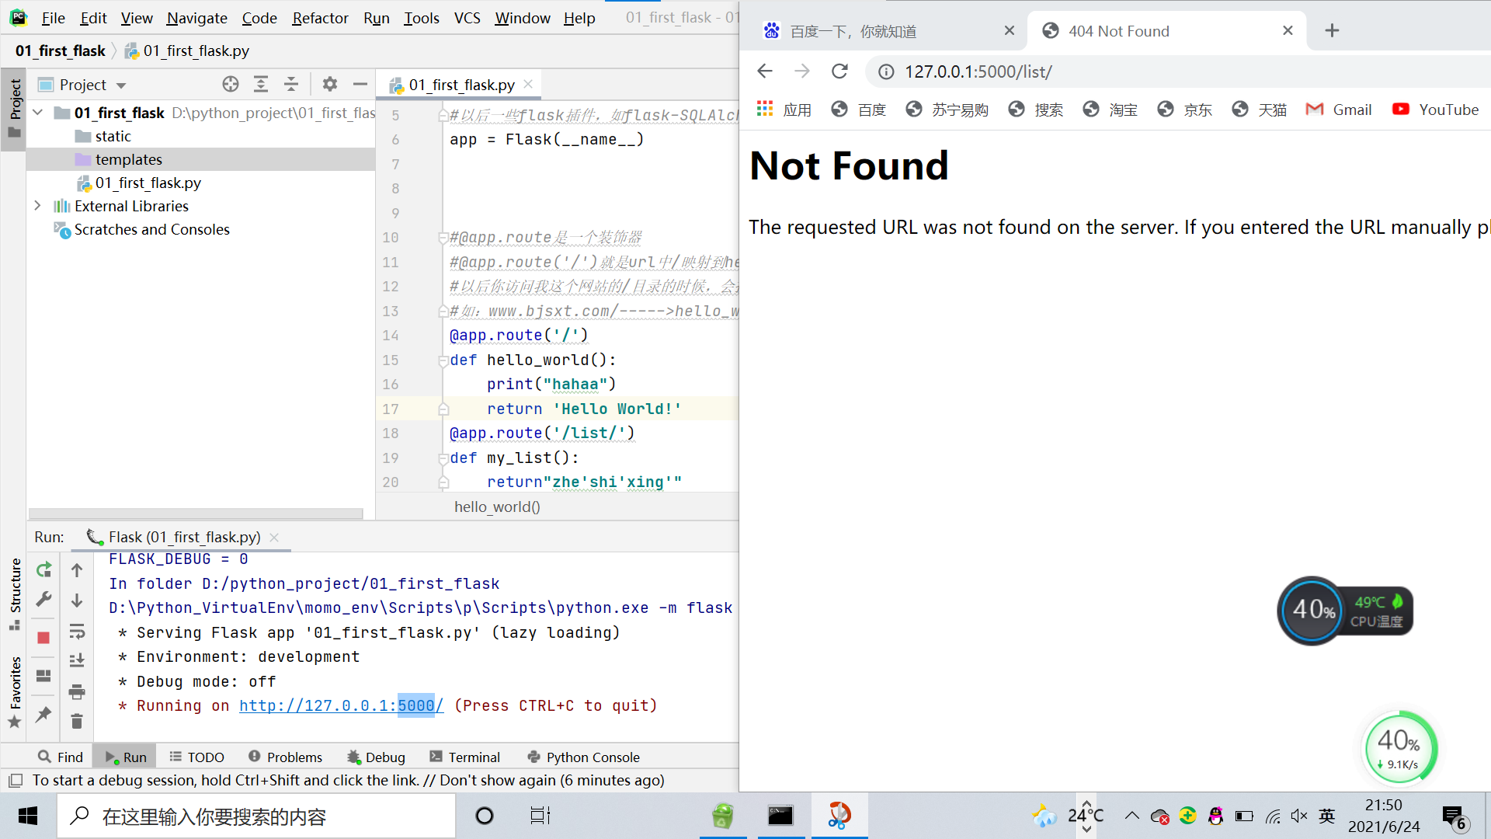Open the YouTube bookmark
The height and width of the screenshot is (839, 1491).
pyautogui.click(x=1435, y=110)
